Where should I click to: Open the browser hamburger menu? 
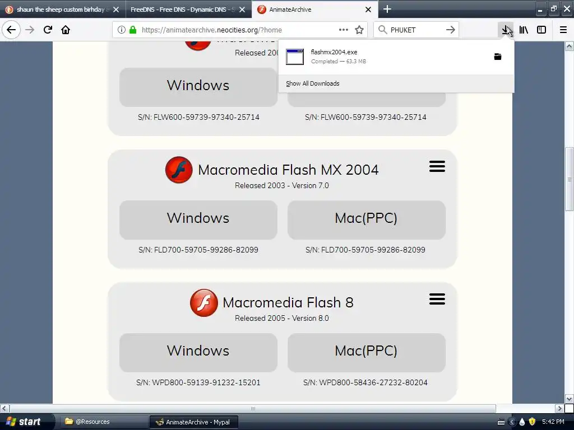pos(563,30)
